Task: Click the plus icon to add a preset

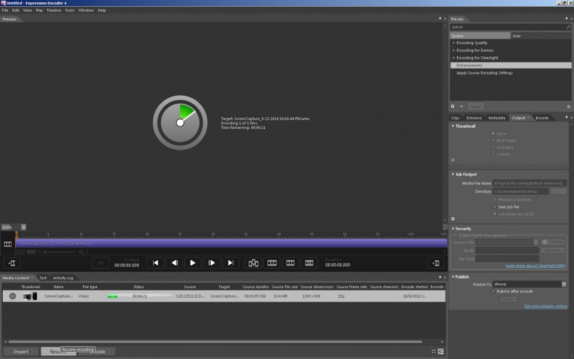Action: pos(461,106)
